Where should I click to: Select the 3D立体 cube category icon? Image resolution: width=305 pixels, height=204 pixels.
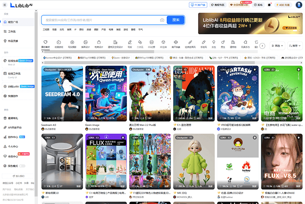point(163,42)
